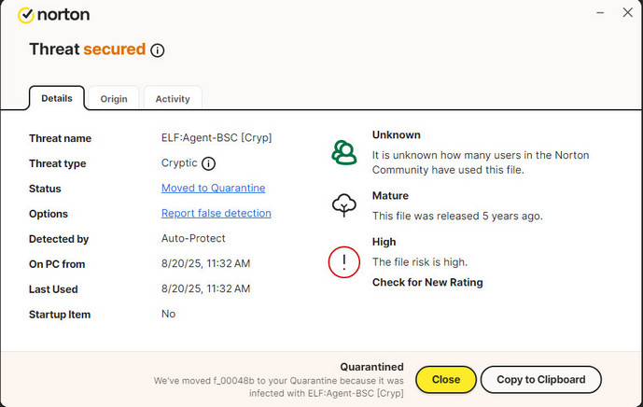Click the Mature tree cloud icon
643x407 pixels.
coord(344,205)
